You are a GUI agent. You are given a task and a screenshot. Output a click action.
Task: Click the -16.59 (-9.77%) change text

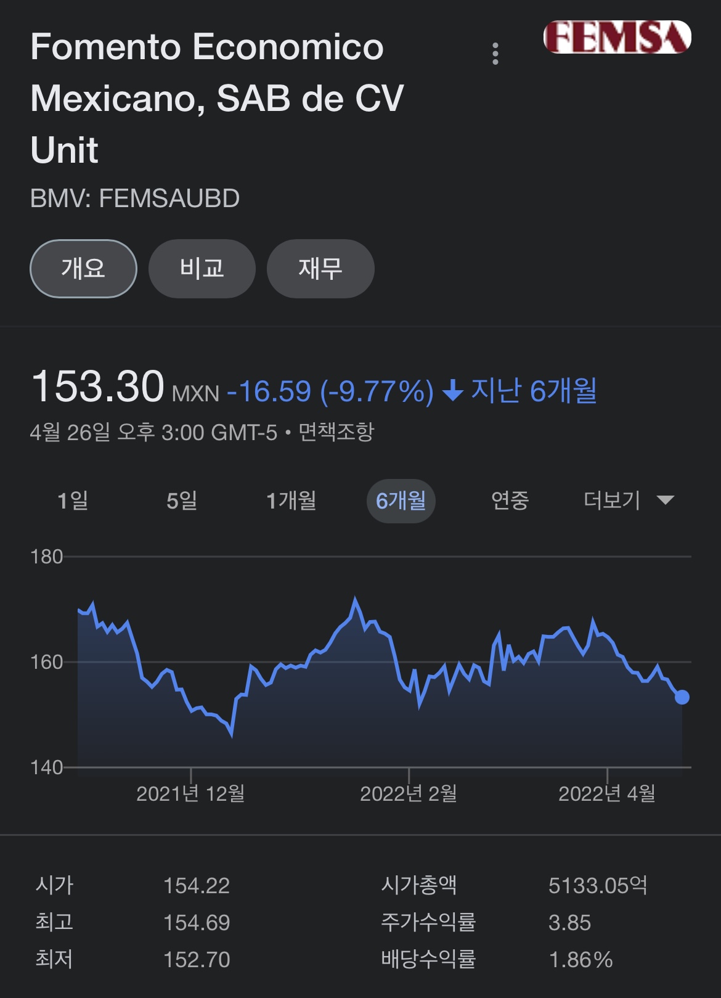330,391
